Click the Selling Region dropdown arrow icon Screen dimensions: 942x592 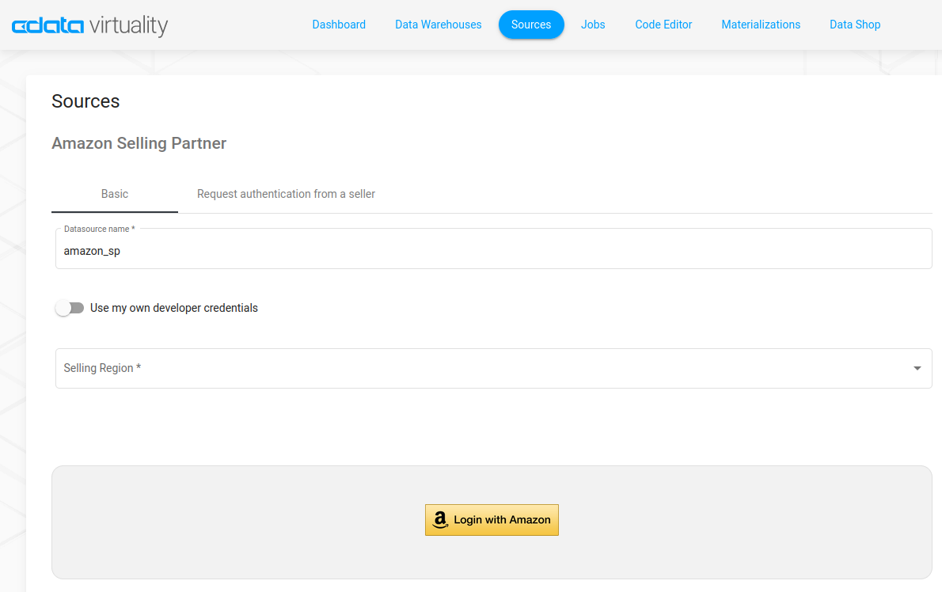tap(917, 368)
